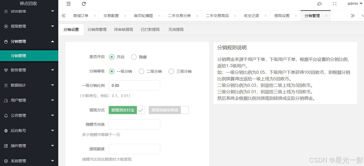Close the 商城订单 tab
The width and height of the screenshot is (364, 166).
(95, 16)
